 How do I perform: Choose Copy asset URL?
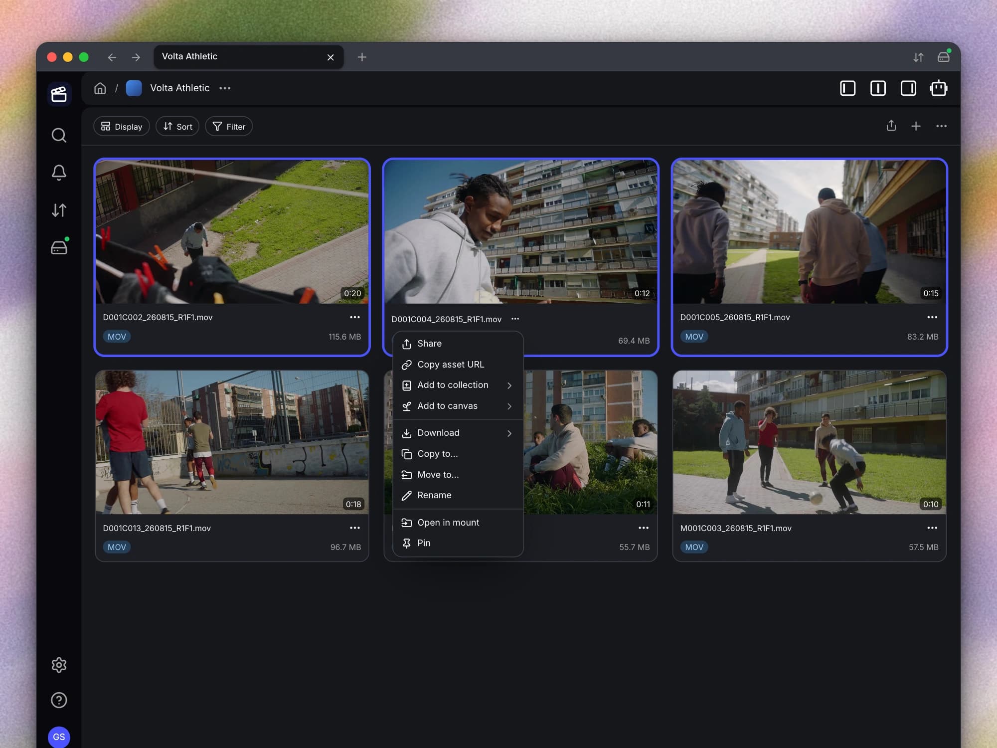[x=458, y=365]
